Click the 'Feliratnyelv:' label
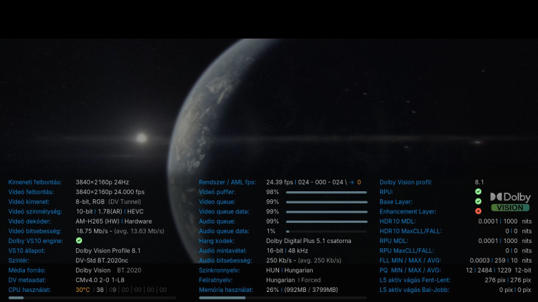538x302 pixels. [x=215, y=280]
